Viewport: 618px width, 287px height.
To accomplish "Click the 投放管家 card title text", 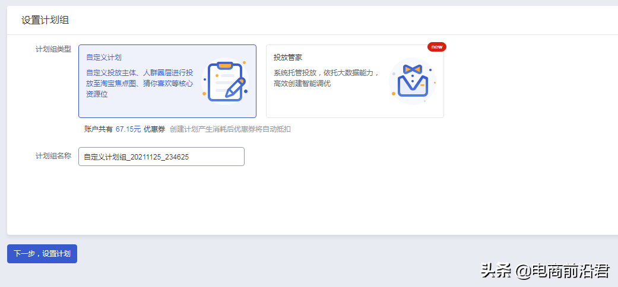I will tap(288, 58).
